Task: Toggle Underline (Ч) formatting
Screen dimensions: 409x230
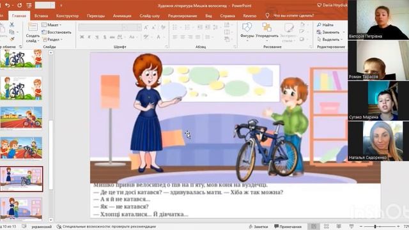Action: point(96,37)
